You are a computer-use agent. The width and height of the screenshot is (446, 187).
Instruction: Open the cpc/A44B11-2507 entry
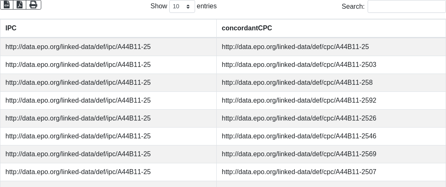click(299, 172)
